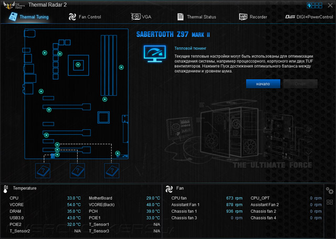The image size is (336, 239).
Task: Select the sensor dot below the DRAM slots
Action: coord(104,99)
